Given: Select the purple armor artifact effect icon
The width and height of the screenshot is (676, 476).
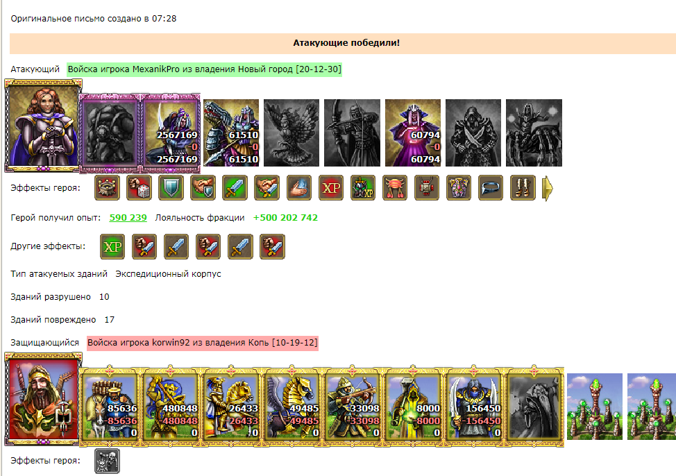Looking at the screenshot, I should [459, 188].
